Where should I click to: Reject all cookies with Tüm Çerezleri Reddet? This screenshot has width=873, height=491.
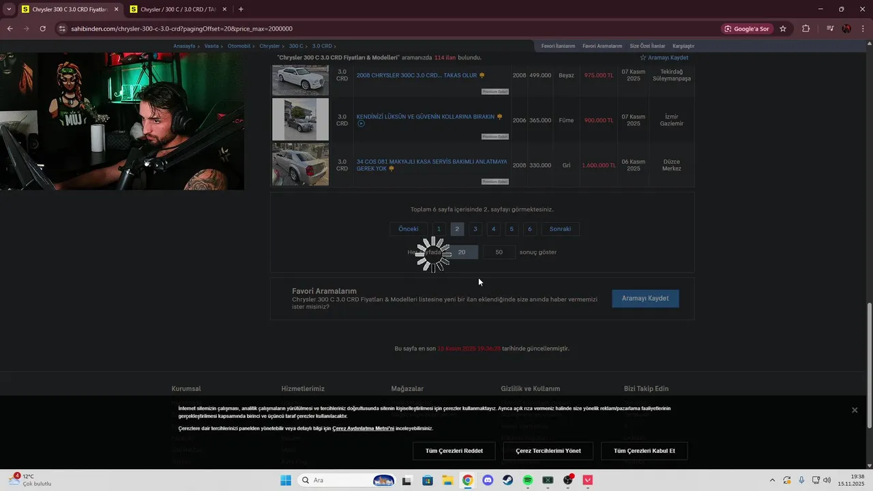point(454,451)
